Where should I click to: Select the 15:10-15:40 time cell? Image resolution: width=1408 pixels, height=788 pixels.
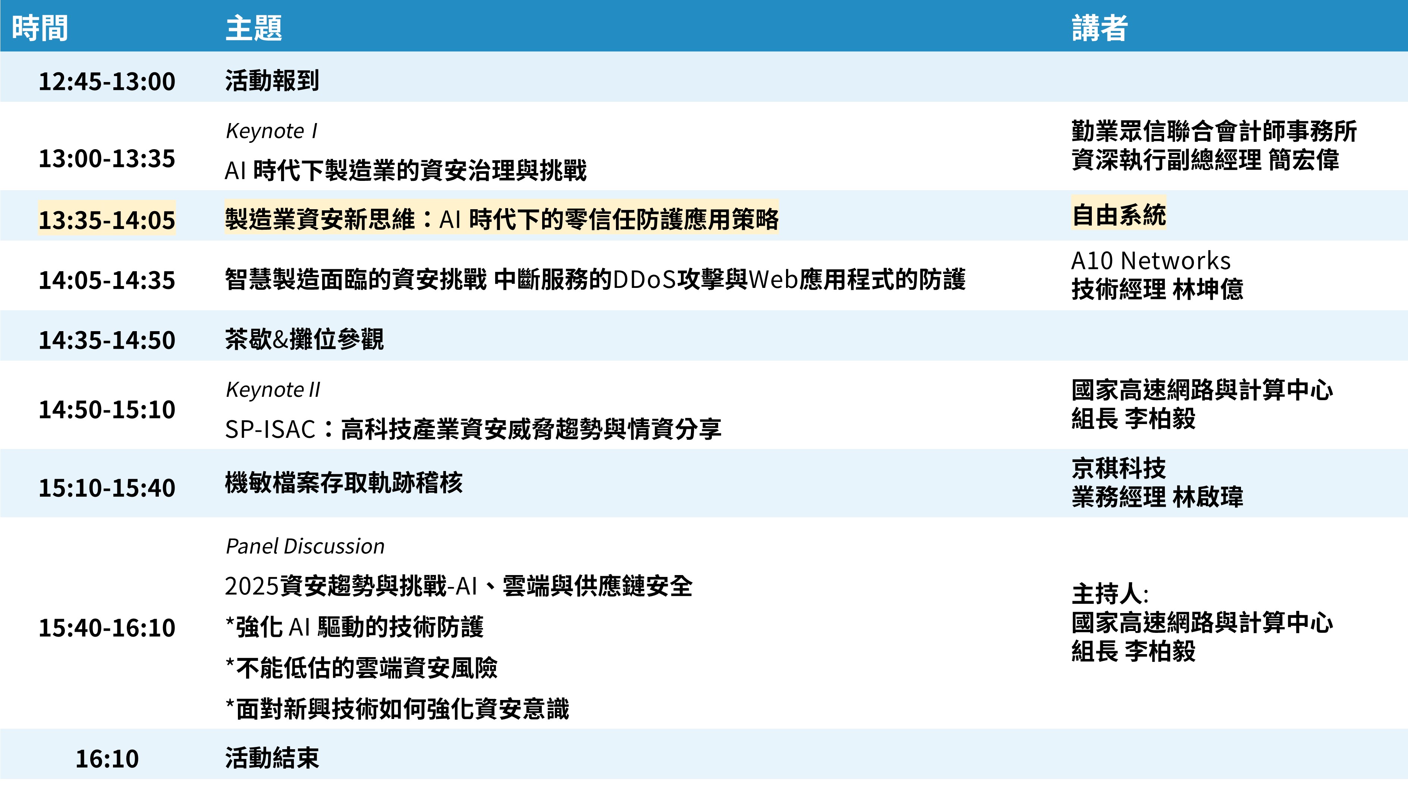click(107, 488)
